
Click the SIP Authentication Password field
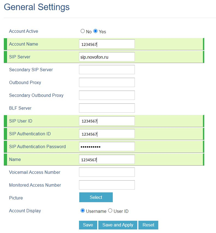click(x=107, y=147)
